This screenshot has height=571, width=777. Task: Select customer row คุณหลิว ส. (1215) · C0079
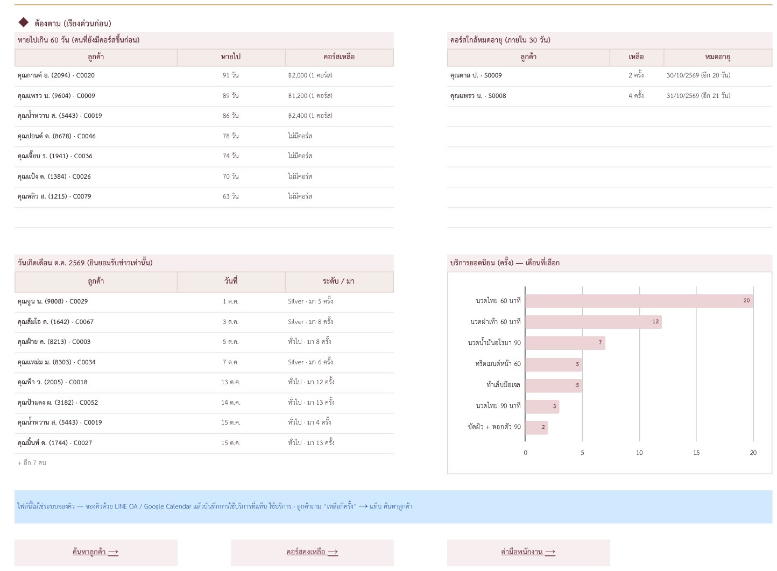point(204,196)
